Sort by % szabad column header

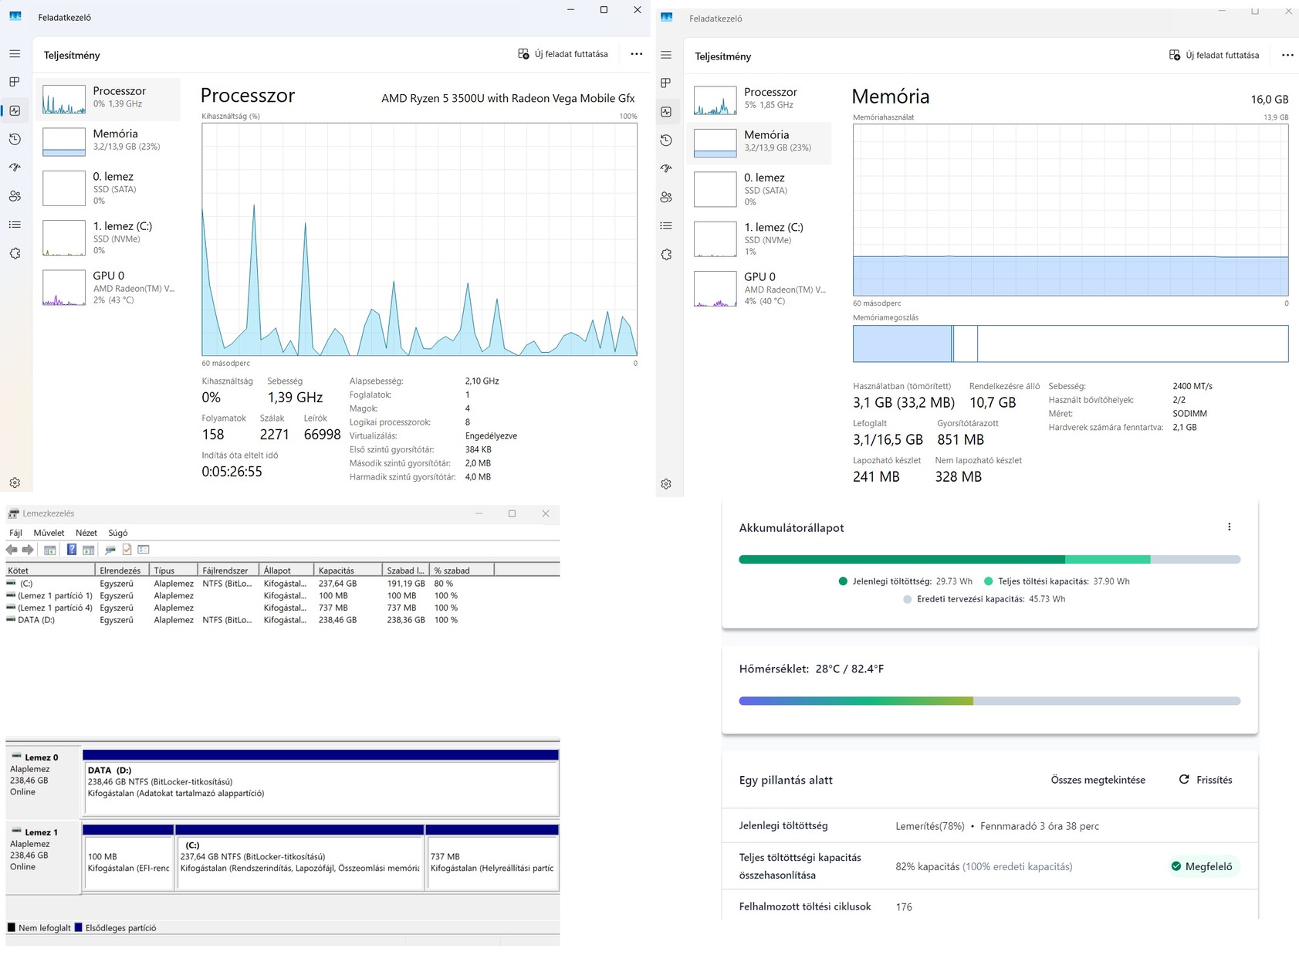462,570
